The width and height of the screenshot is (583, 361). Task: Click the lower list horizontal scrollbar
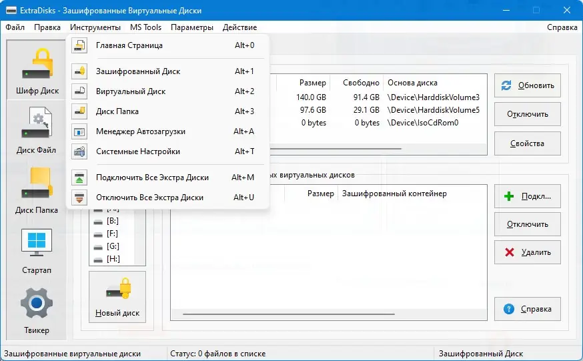coord(289,314)
